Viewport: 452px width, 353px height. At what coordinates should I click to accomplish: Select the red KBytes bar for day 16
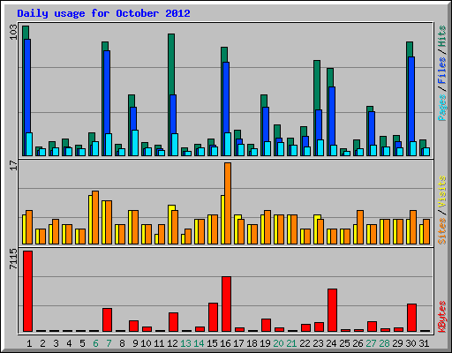pyautogui.click(x=226, y=304)
